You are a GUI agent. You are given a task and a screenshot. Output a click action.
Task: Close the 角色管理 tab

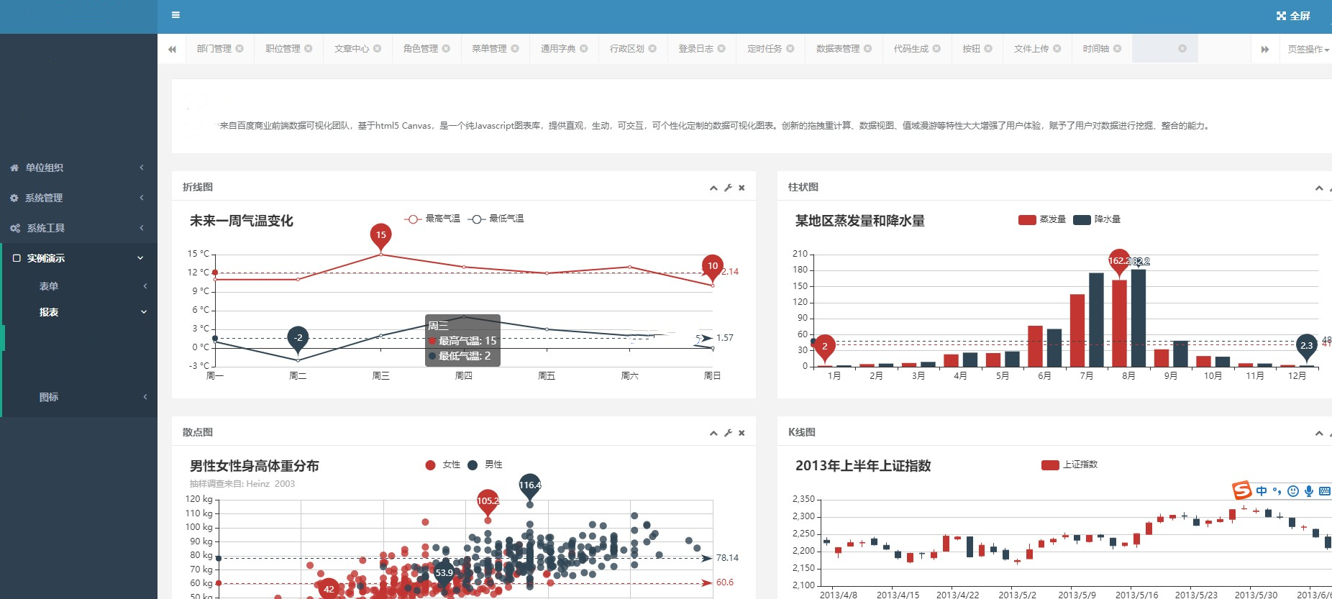coord(446,49)
